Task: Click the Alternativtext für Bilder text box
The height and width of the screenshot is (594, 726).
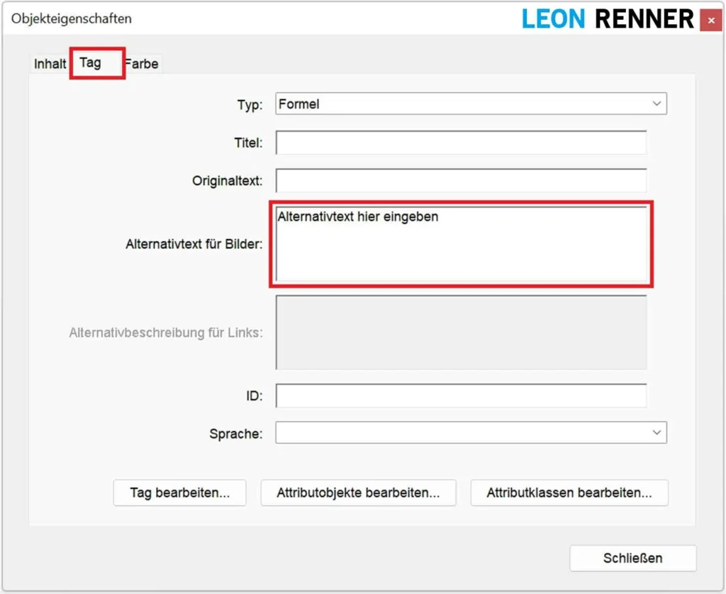Action: pos(461,244)
